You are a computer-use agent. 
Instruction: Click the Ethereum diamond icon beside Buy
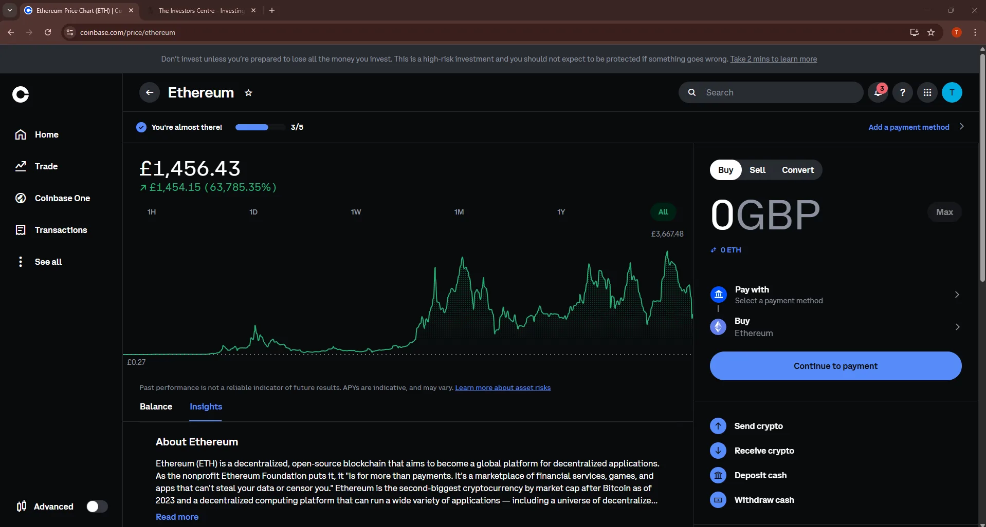point(718,327)
